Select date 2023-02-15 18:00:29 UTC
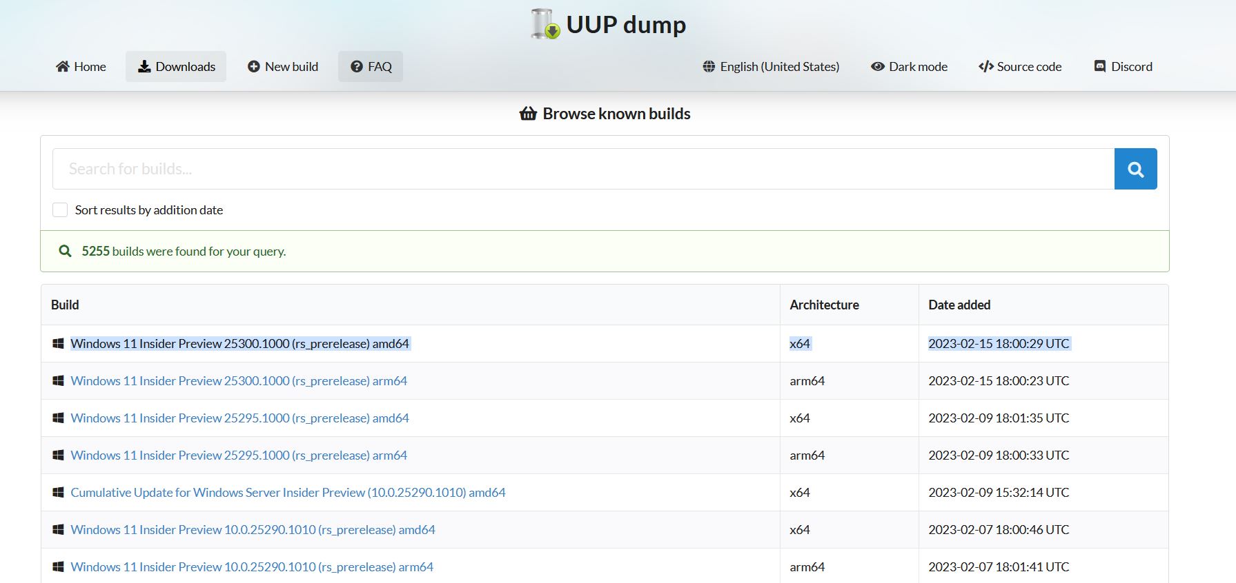This screenshot has width=1236, height=583. [x=999, y=344]
